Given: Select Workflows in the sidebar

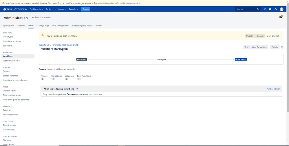Looking at the screenshot, I should click(x=18, y=56).
